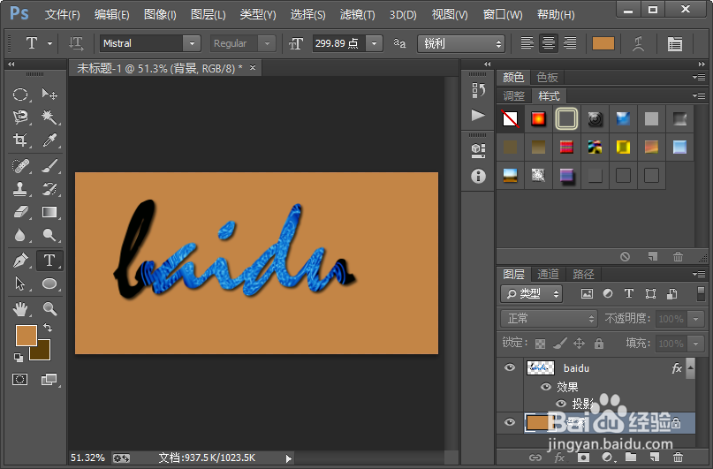Image resolution: width=713 pixels, height=469 pixels.
Task: Open the opacity 不透明度 dropdown arrow
Action: (x=695, y=319)
